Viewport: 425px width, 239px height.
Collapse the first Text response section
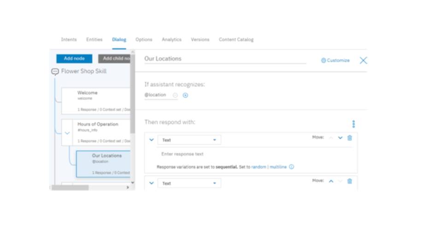pyautogui.click(x=151, y=140)
